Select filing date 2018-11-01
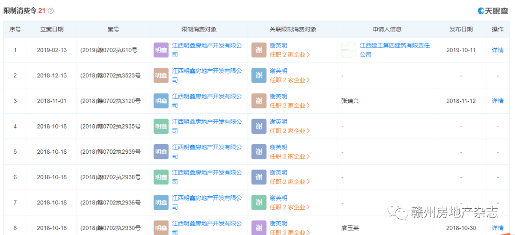515x235 pixels. click(x=52, y=101)
